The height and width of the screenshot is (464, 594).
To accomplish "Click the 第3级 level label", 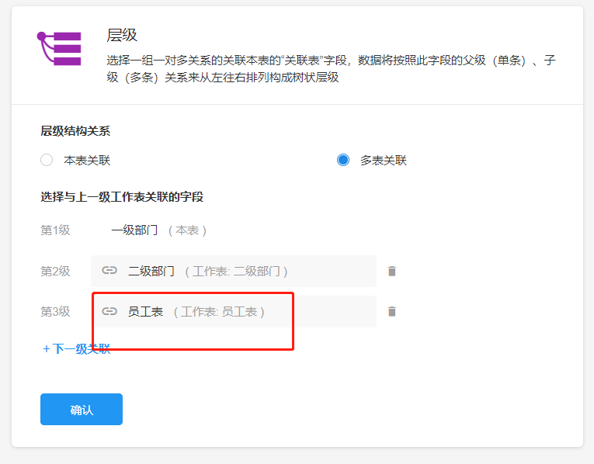I will click(x=55, y=311).
